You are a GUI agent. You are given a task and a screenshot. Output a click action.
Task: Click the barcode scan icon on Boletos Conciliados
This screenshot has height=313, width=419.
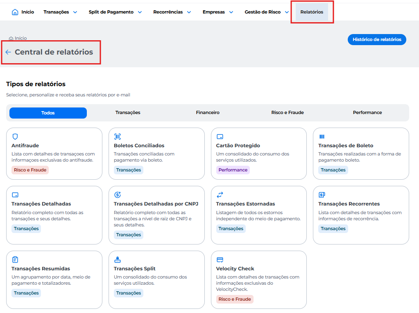click(118, 137)
